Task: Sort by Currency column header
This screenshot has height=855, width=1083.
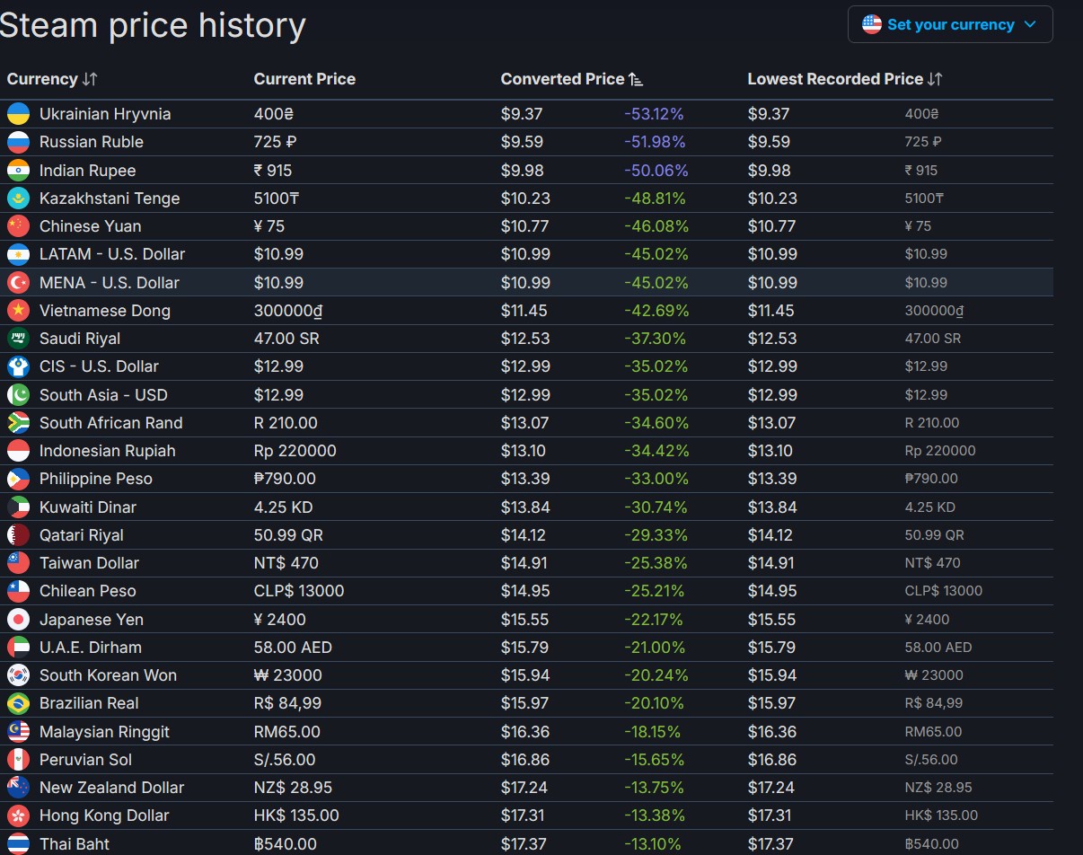Action: tap(52, 79)
